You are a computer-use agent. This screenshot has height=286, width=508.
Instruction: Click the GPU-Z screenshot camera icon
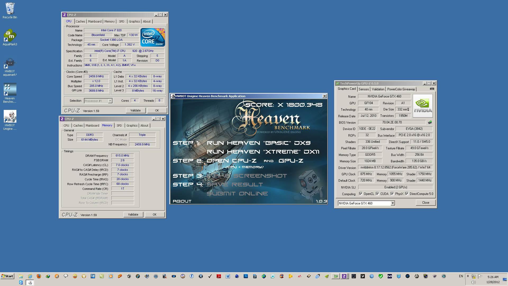click(432, 89)
